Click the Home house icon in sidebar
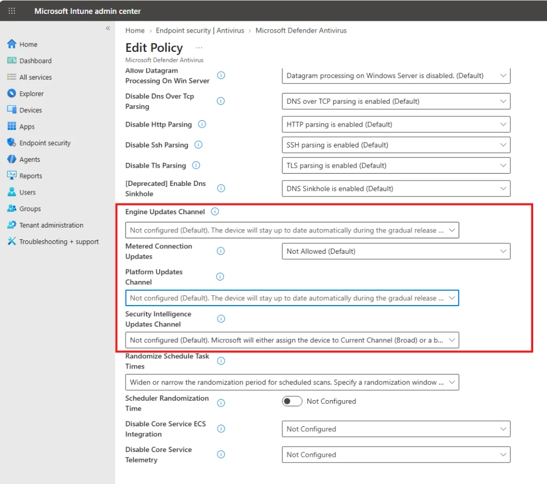The height and width of the screenshot is (484, 547). pyautogui.click(x=12, y=44)
